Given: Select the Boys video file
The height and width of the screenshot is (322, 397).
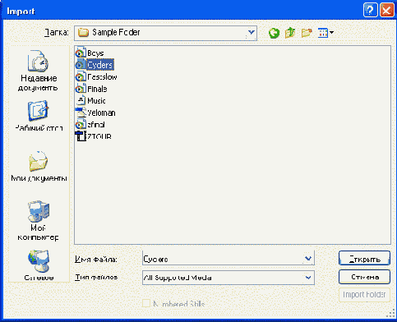Looking at the screenshot, I should (x=90, y=53).
